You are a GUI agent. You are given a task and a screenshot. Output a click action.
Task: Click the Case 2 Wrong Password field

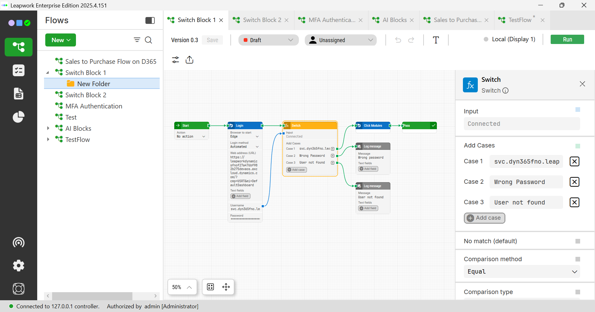(x=526, y=182)
